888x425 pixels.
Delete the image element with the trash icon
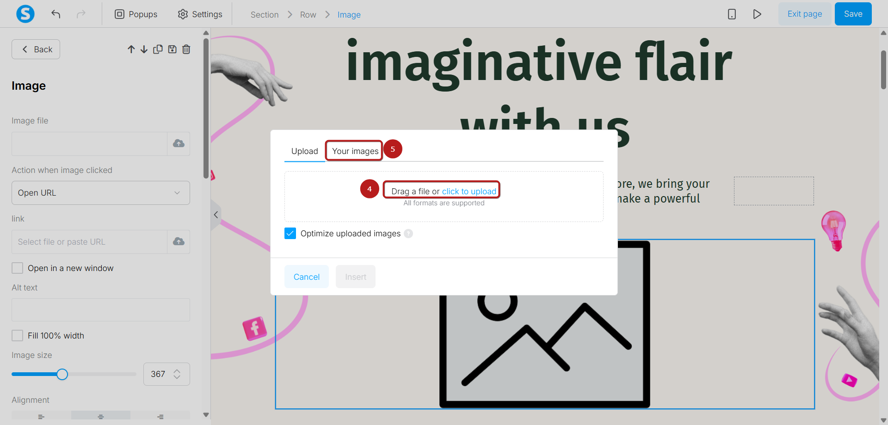[186, 49]
